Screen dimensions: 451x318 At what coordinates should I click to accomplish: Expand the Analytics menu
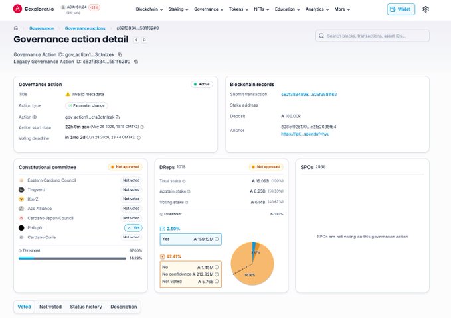pyautogui.click(x=317, y=9)
